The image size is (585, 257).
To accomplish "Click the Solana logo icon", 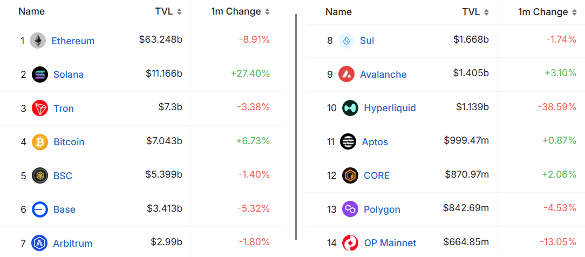I will click(39, 75).
